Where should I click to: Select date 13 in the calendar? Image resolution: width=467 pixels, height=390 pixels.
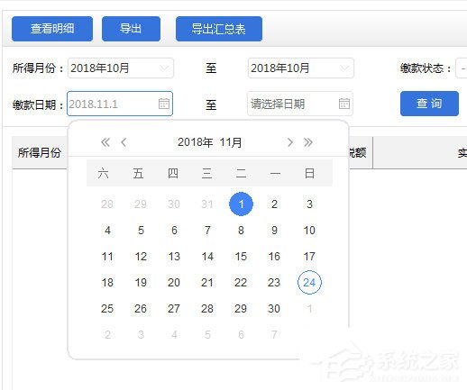[174, 257]
